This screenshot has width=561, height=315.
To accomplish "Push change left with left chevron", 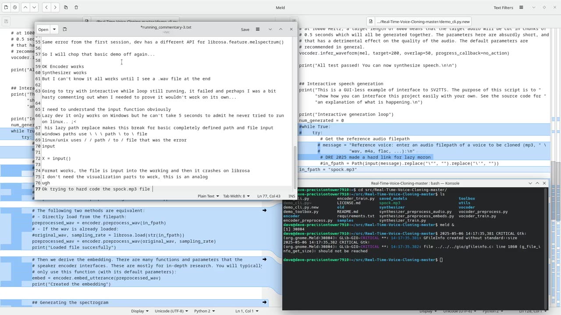I will [x=46, y=7].
